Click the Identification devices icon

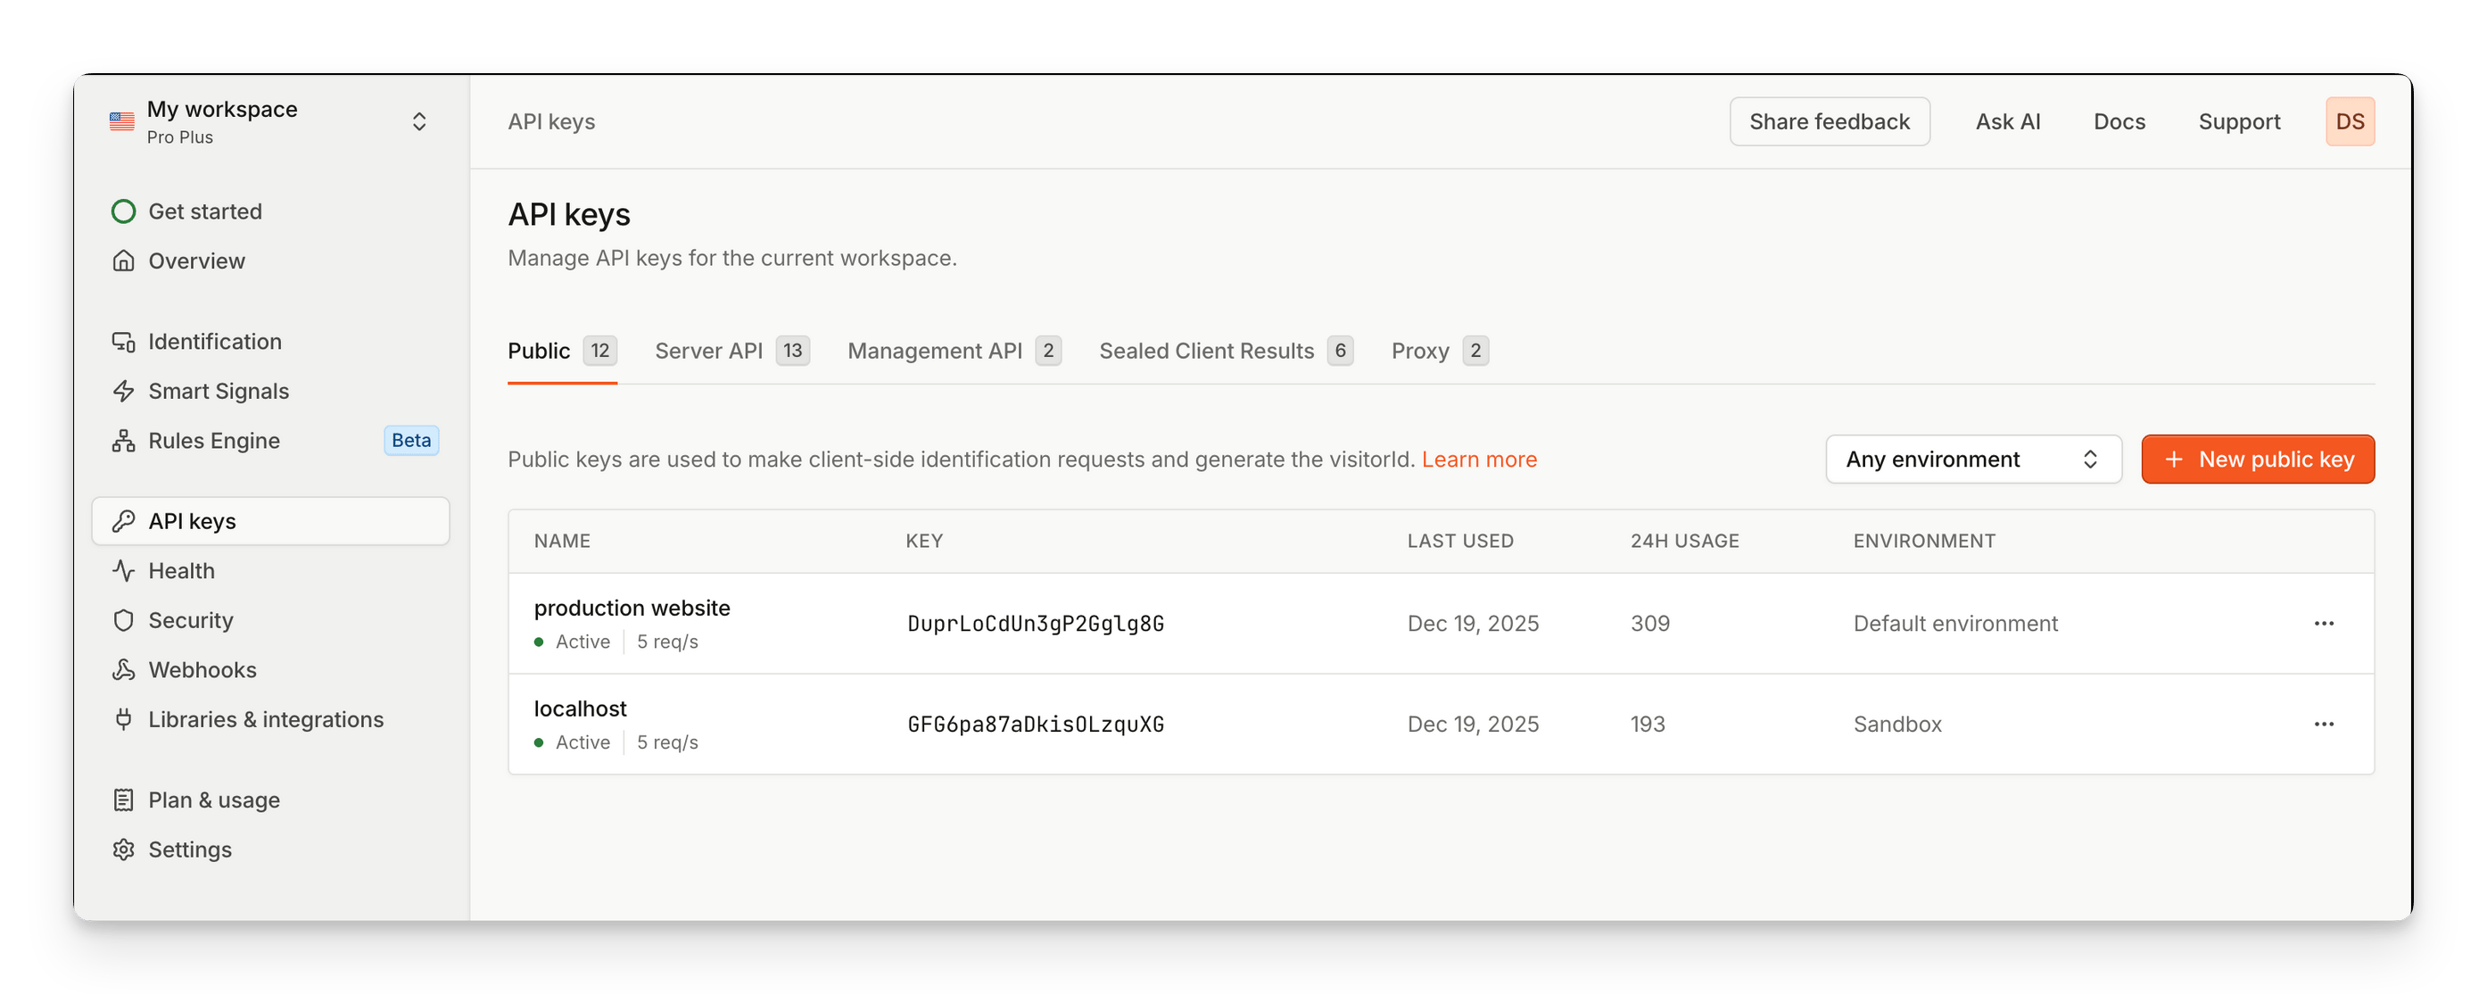(x=124, y=341)
